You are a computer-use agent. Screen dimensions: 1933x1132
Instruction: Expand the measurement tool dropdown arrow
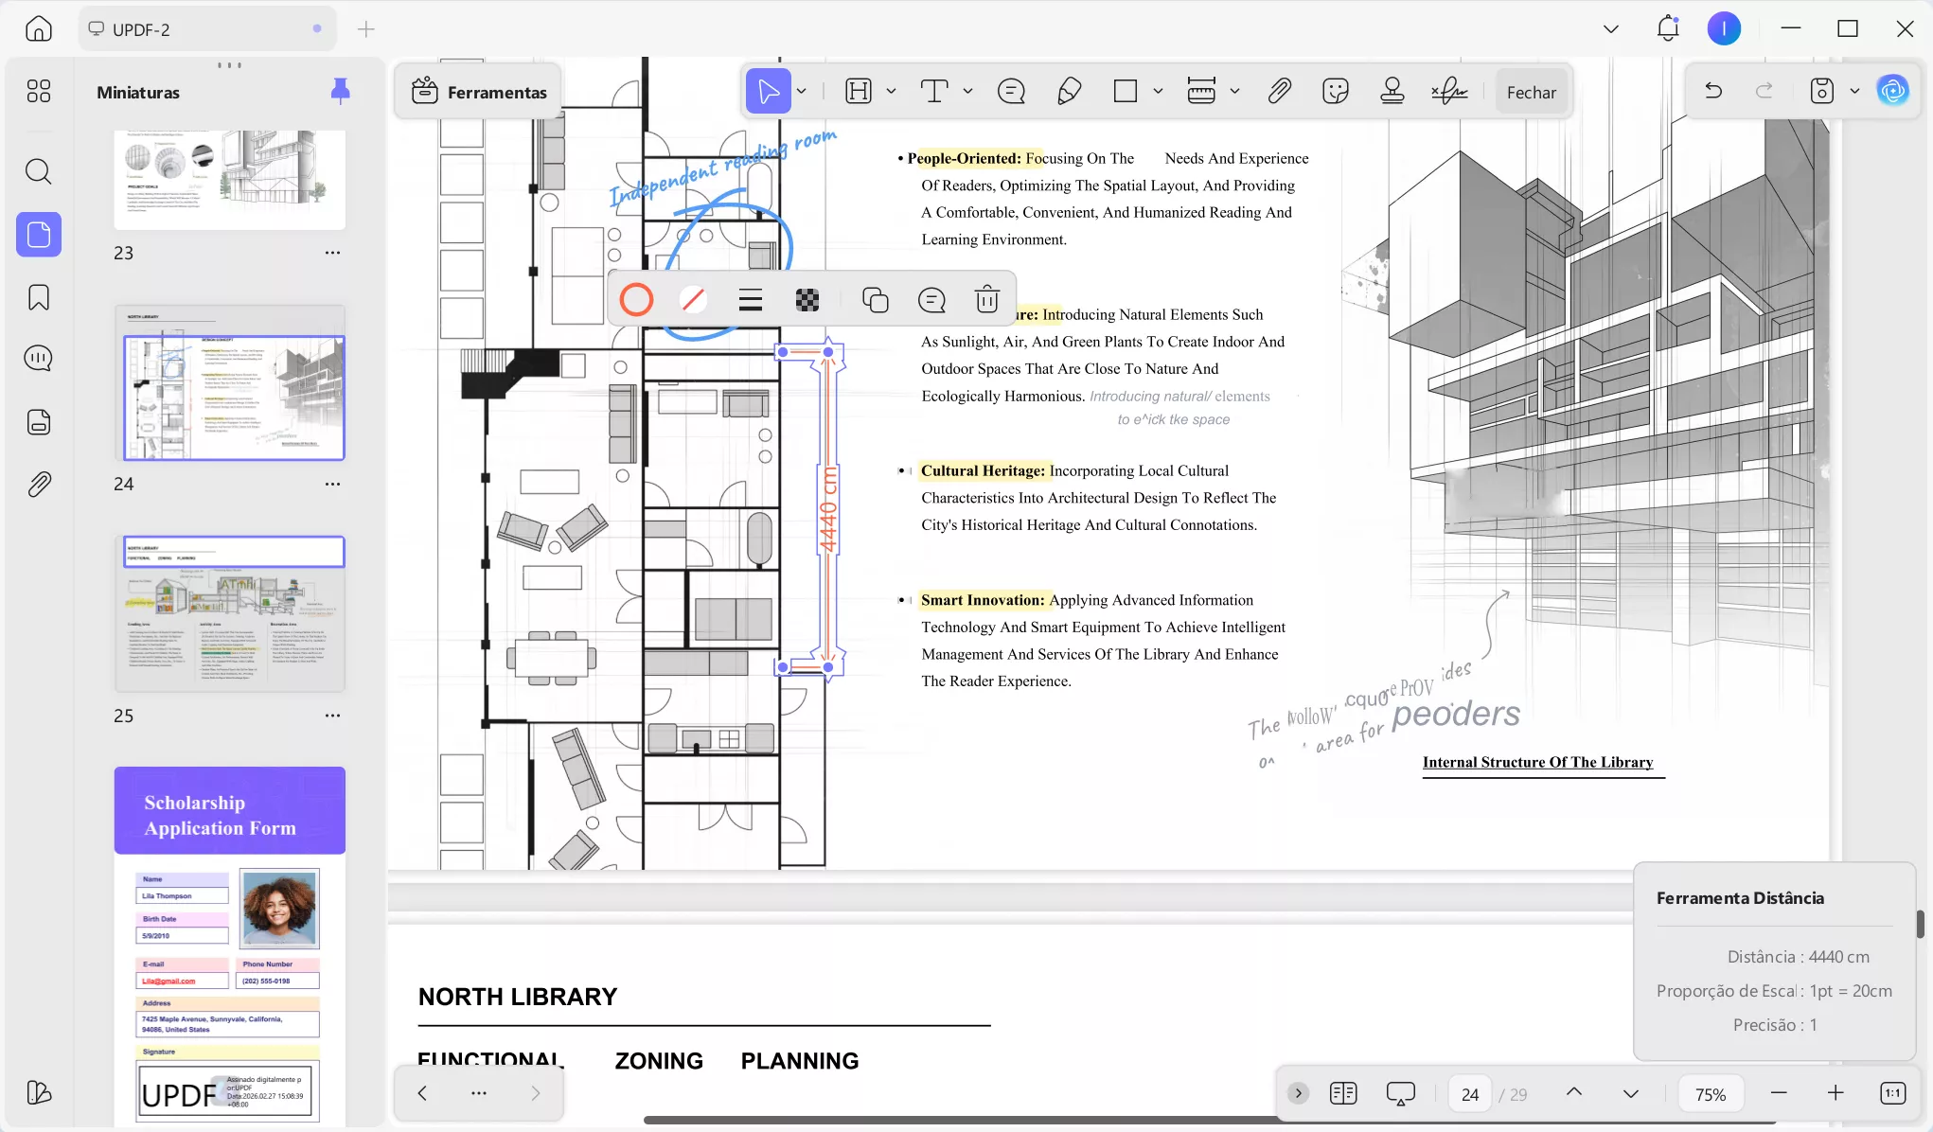click(1234, 92)
